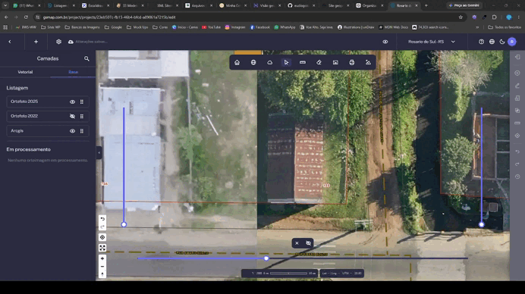
Task: Open Rosario do Sul-RS project dropdown
Action: [431, 42]
